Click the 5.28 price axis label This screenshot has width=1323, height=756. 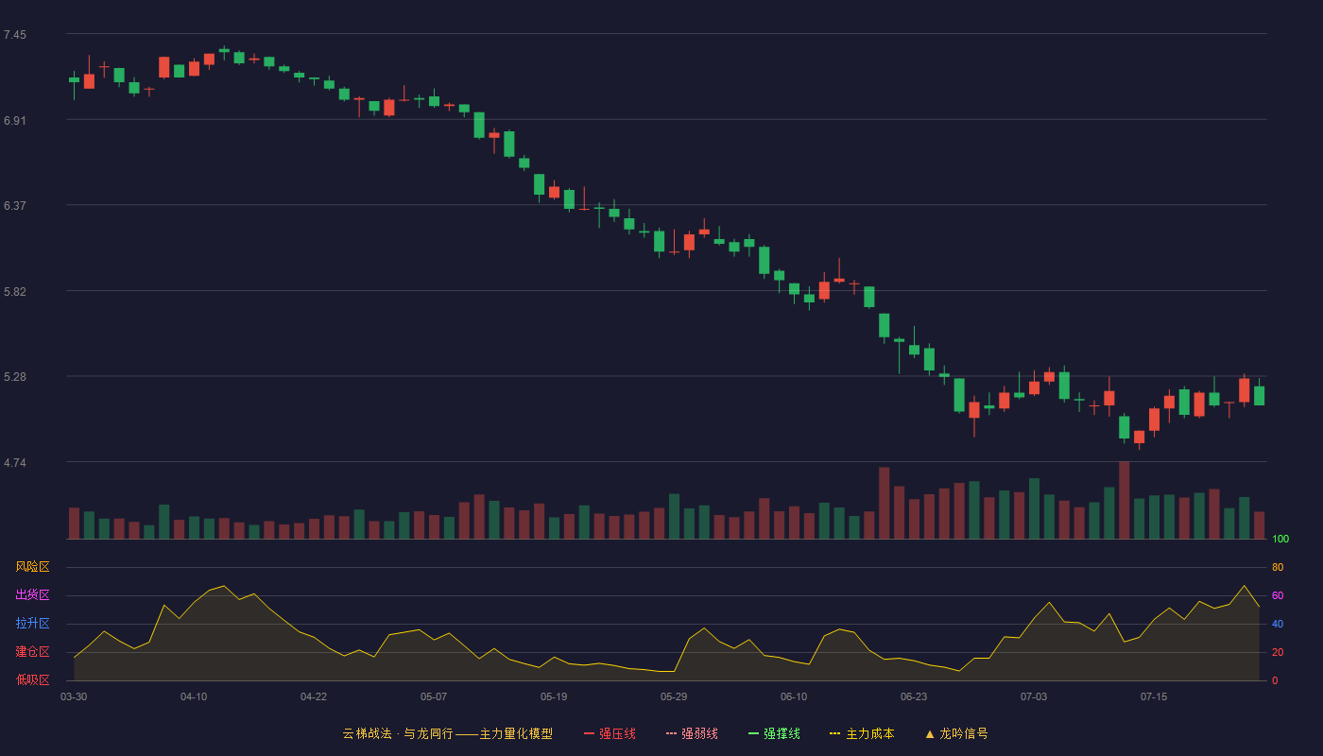pyautogui.click(x=14, y=377)
